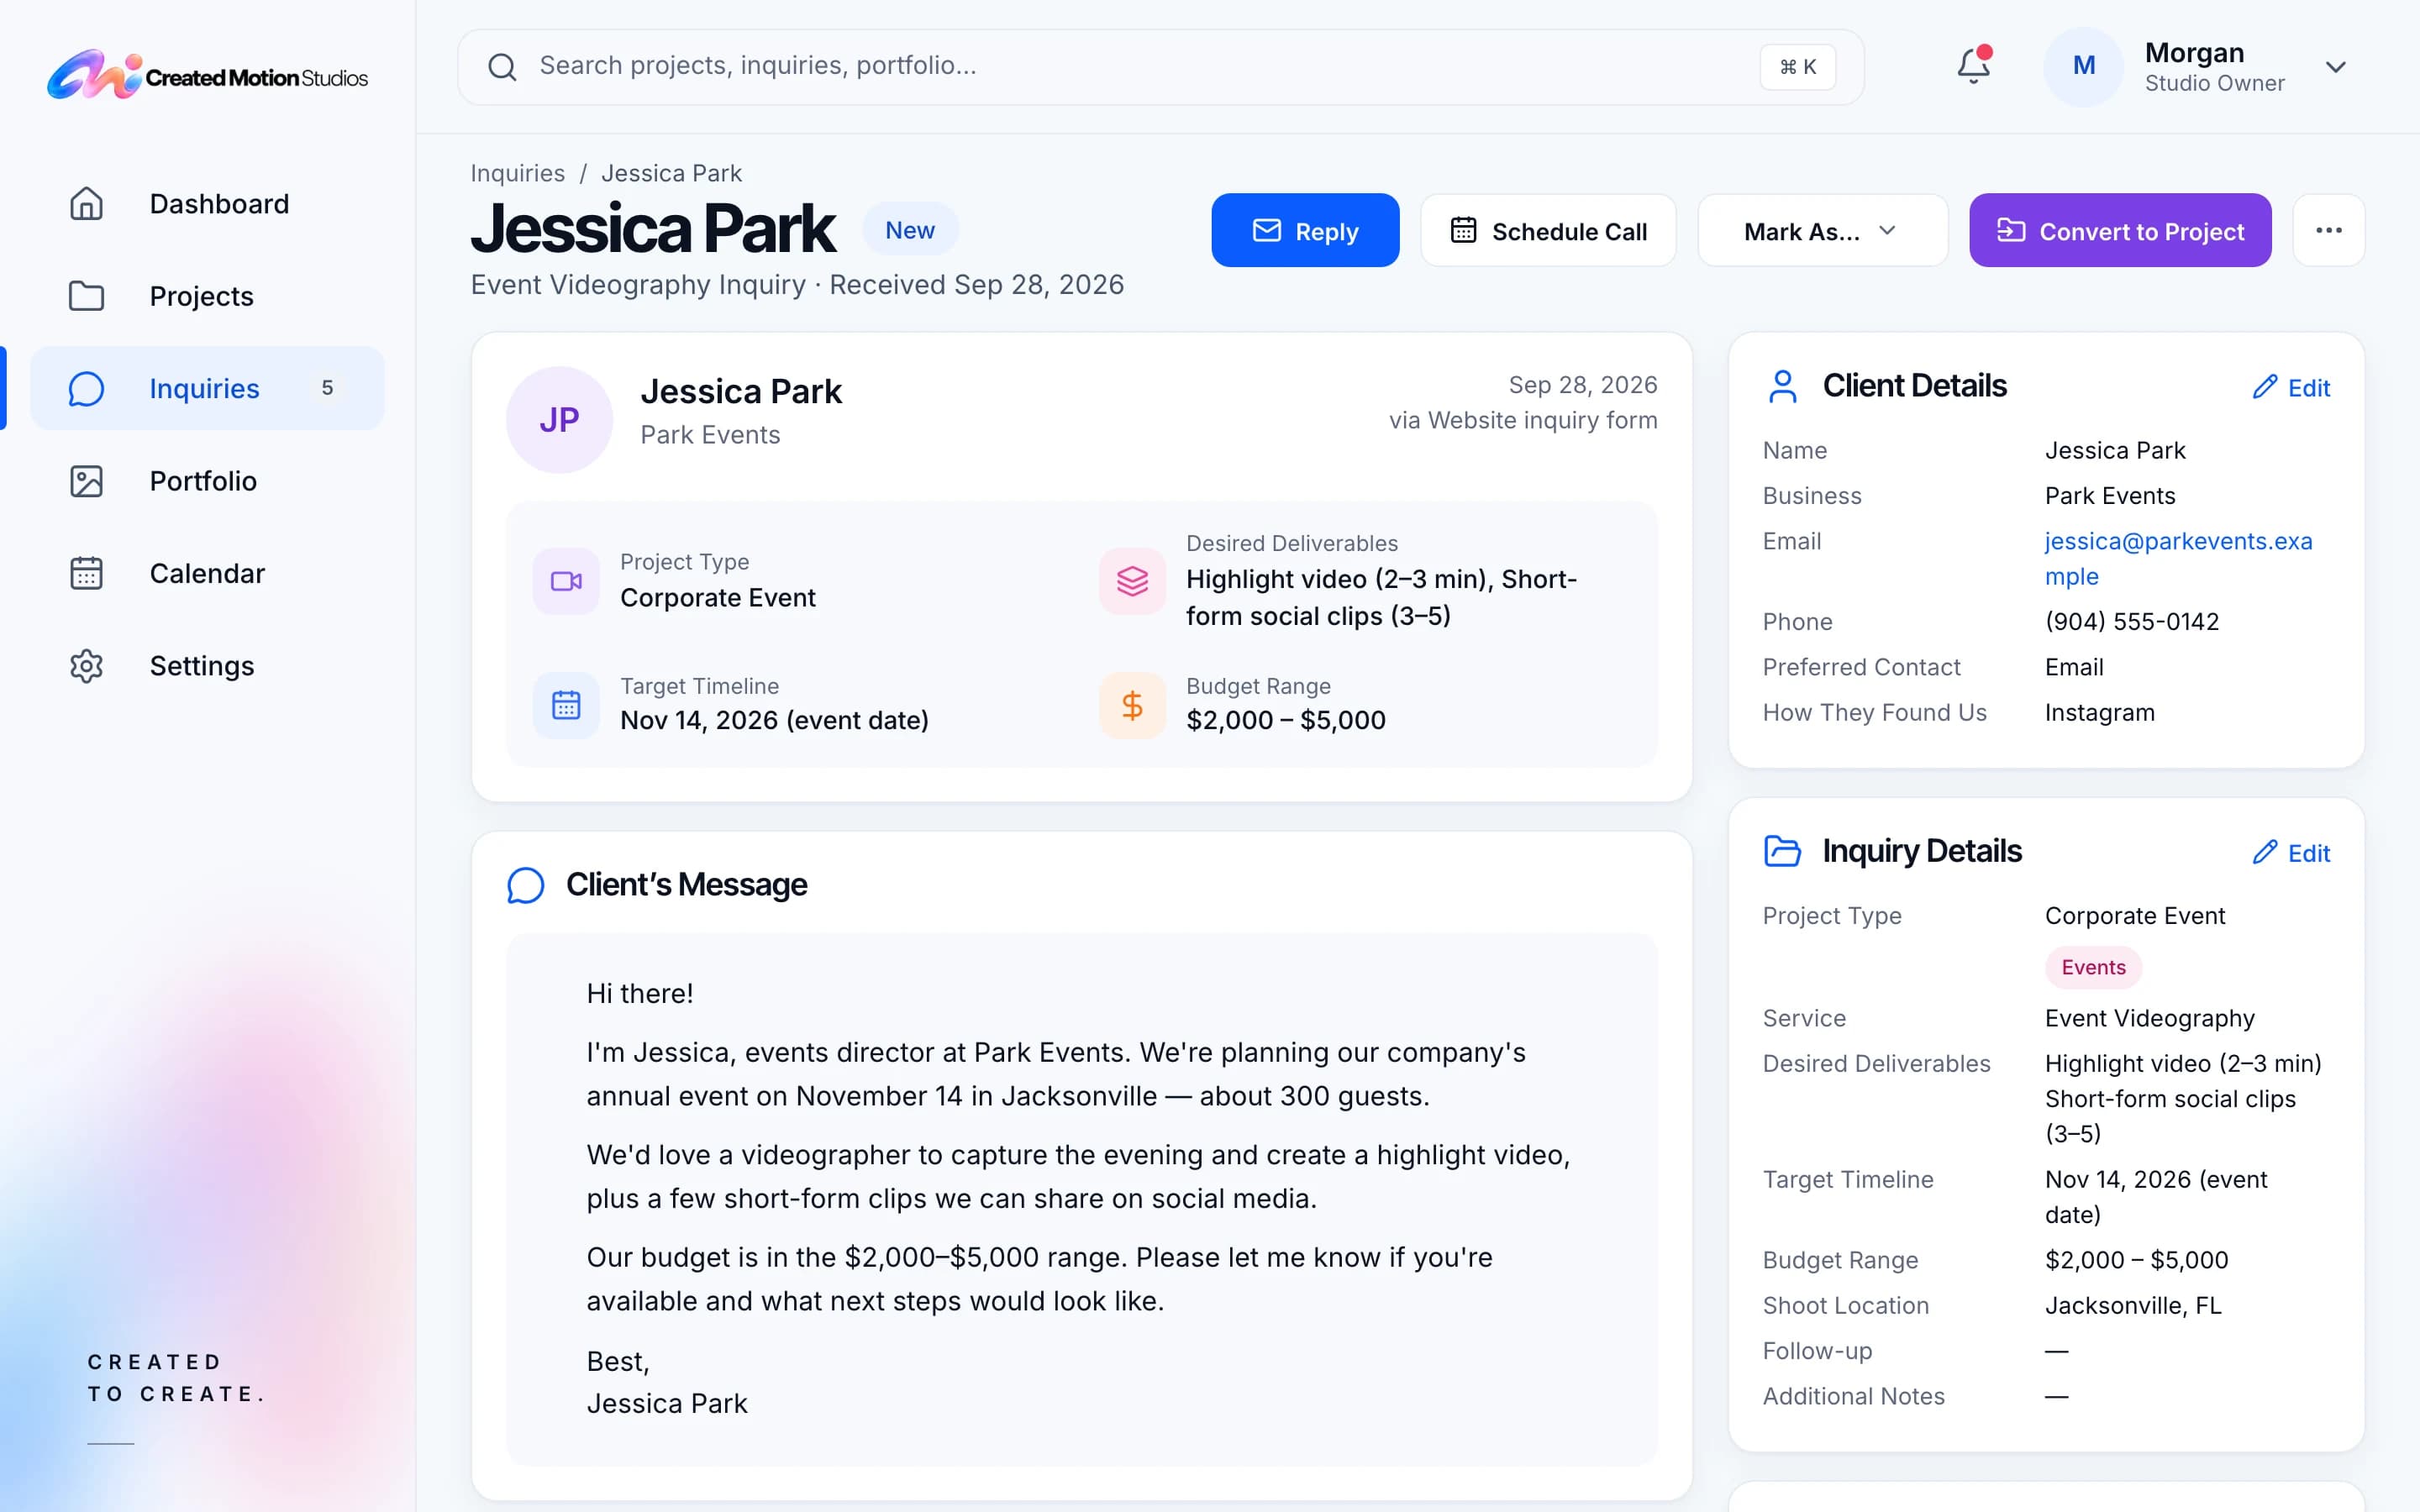Open Projects in the sidebar
The width and height of the screenshot is (2420, 1512).
pyautogui.click(x=208, y=296)
